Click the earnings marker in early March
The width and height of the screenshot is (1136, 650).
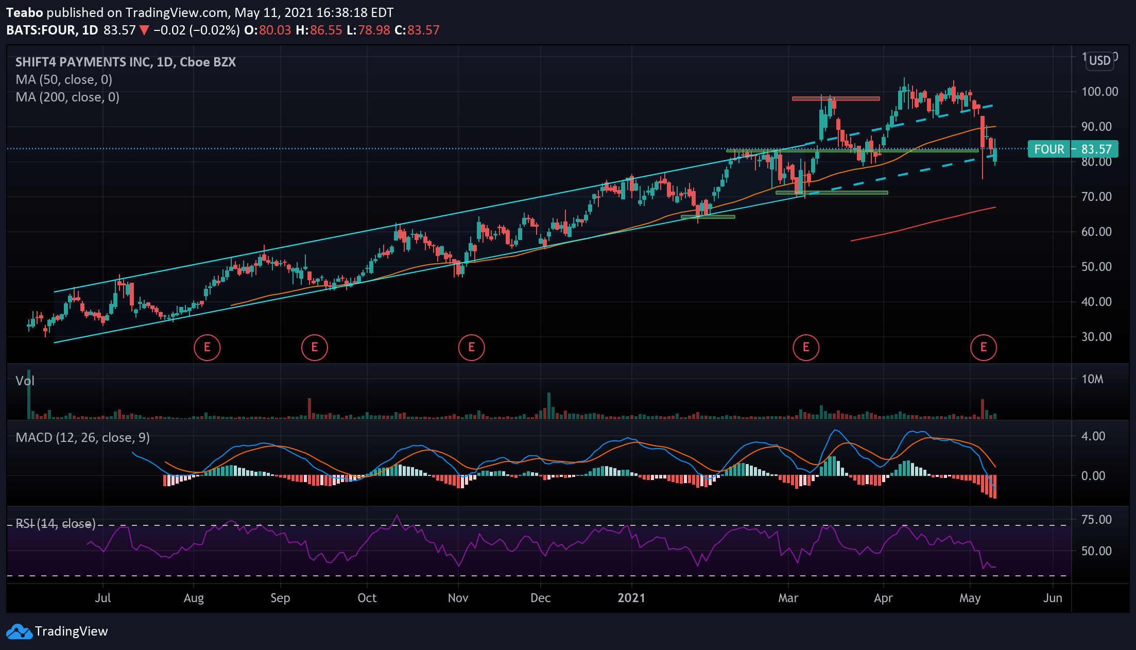(x=806, y=347)
